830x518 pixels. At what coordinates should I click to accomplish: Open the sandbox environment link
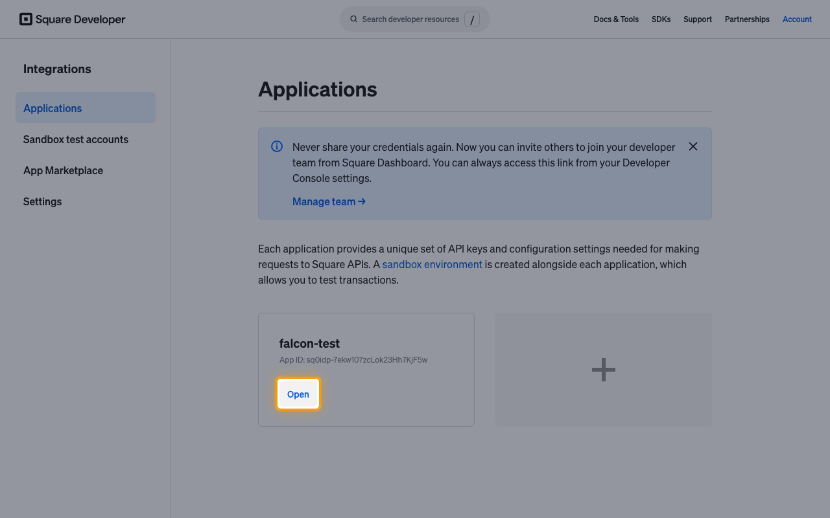[x=433, y=264]
